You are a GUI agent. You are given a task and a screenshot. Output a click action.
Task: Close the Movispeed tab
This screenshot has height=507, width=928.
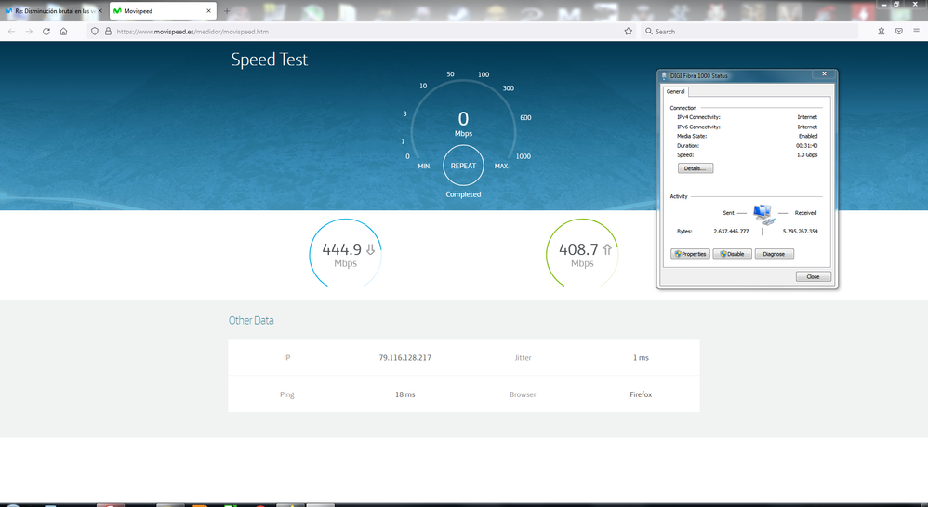[208, 10]
